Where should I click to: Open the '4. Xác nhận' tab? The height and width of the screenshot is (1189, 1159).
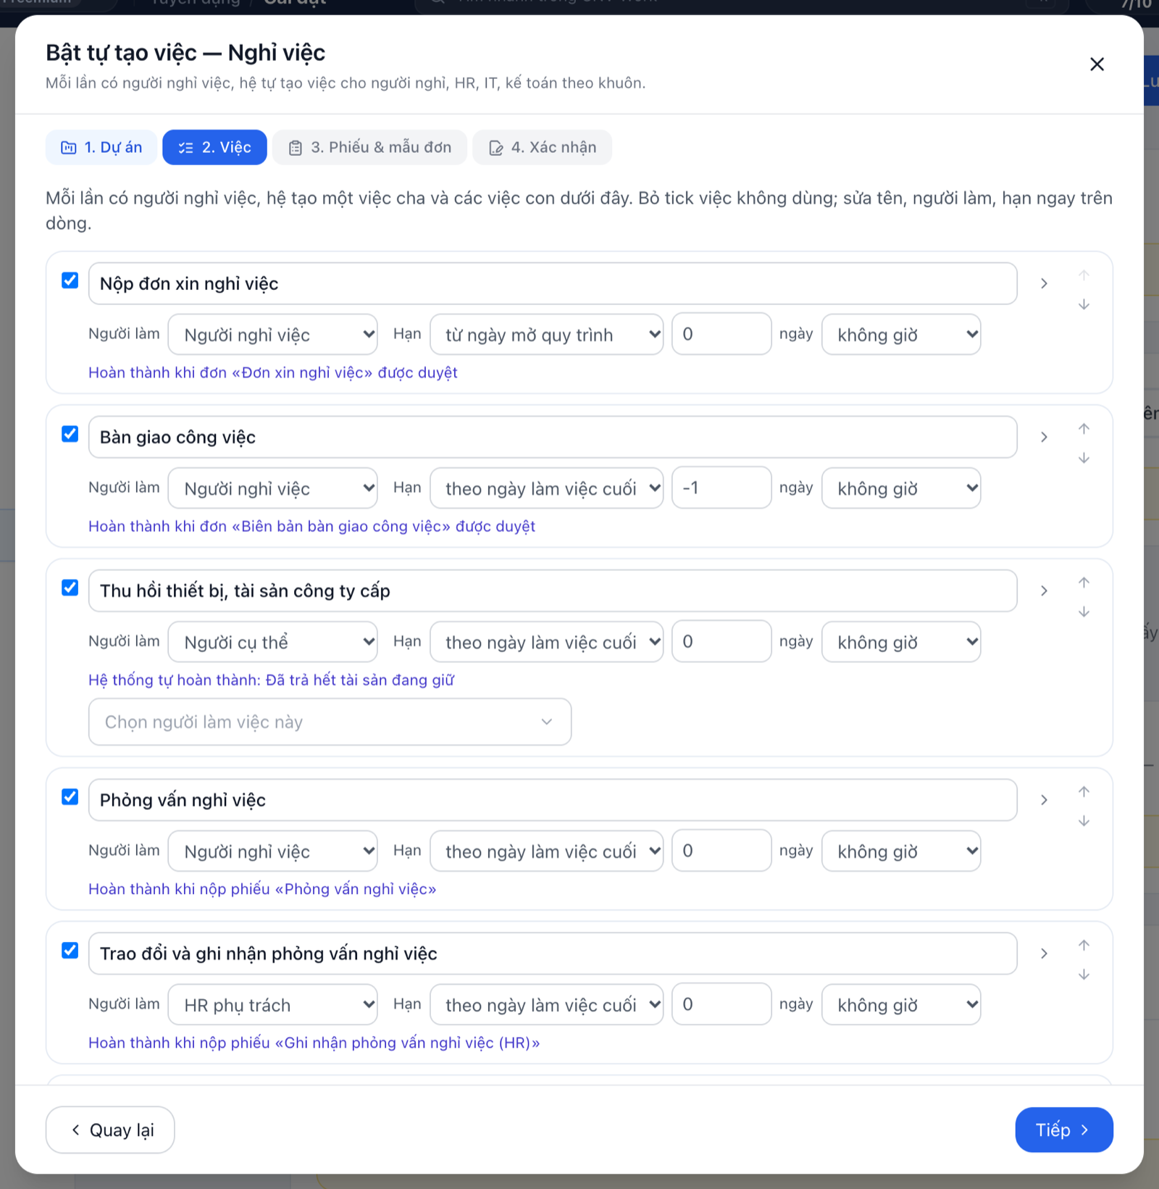(x=542, y=148)
